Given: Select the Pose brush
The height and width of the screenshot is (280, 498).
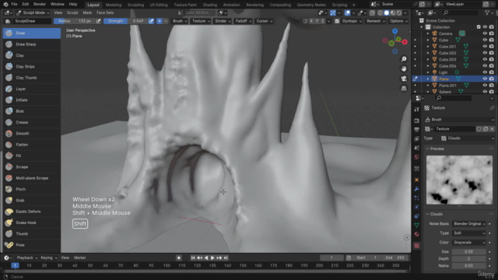Looking at the screenshot, I should coord(32,245).
